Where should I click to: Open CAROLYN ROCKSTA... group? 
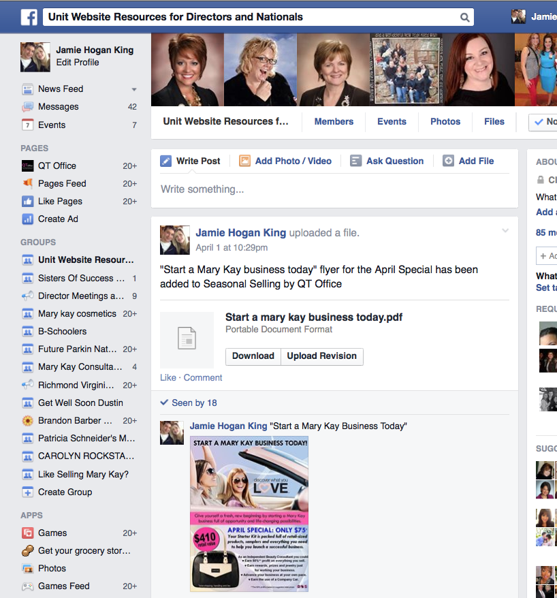[86, 456]
